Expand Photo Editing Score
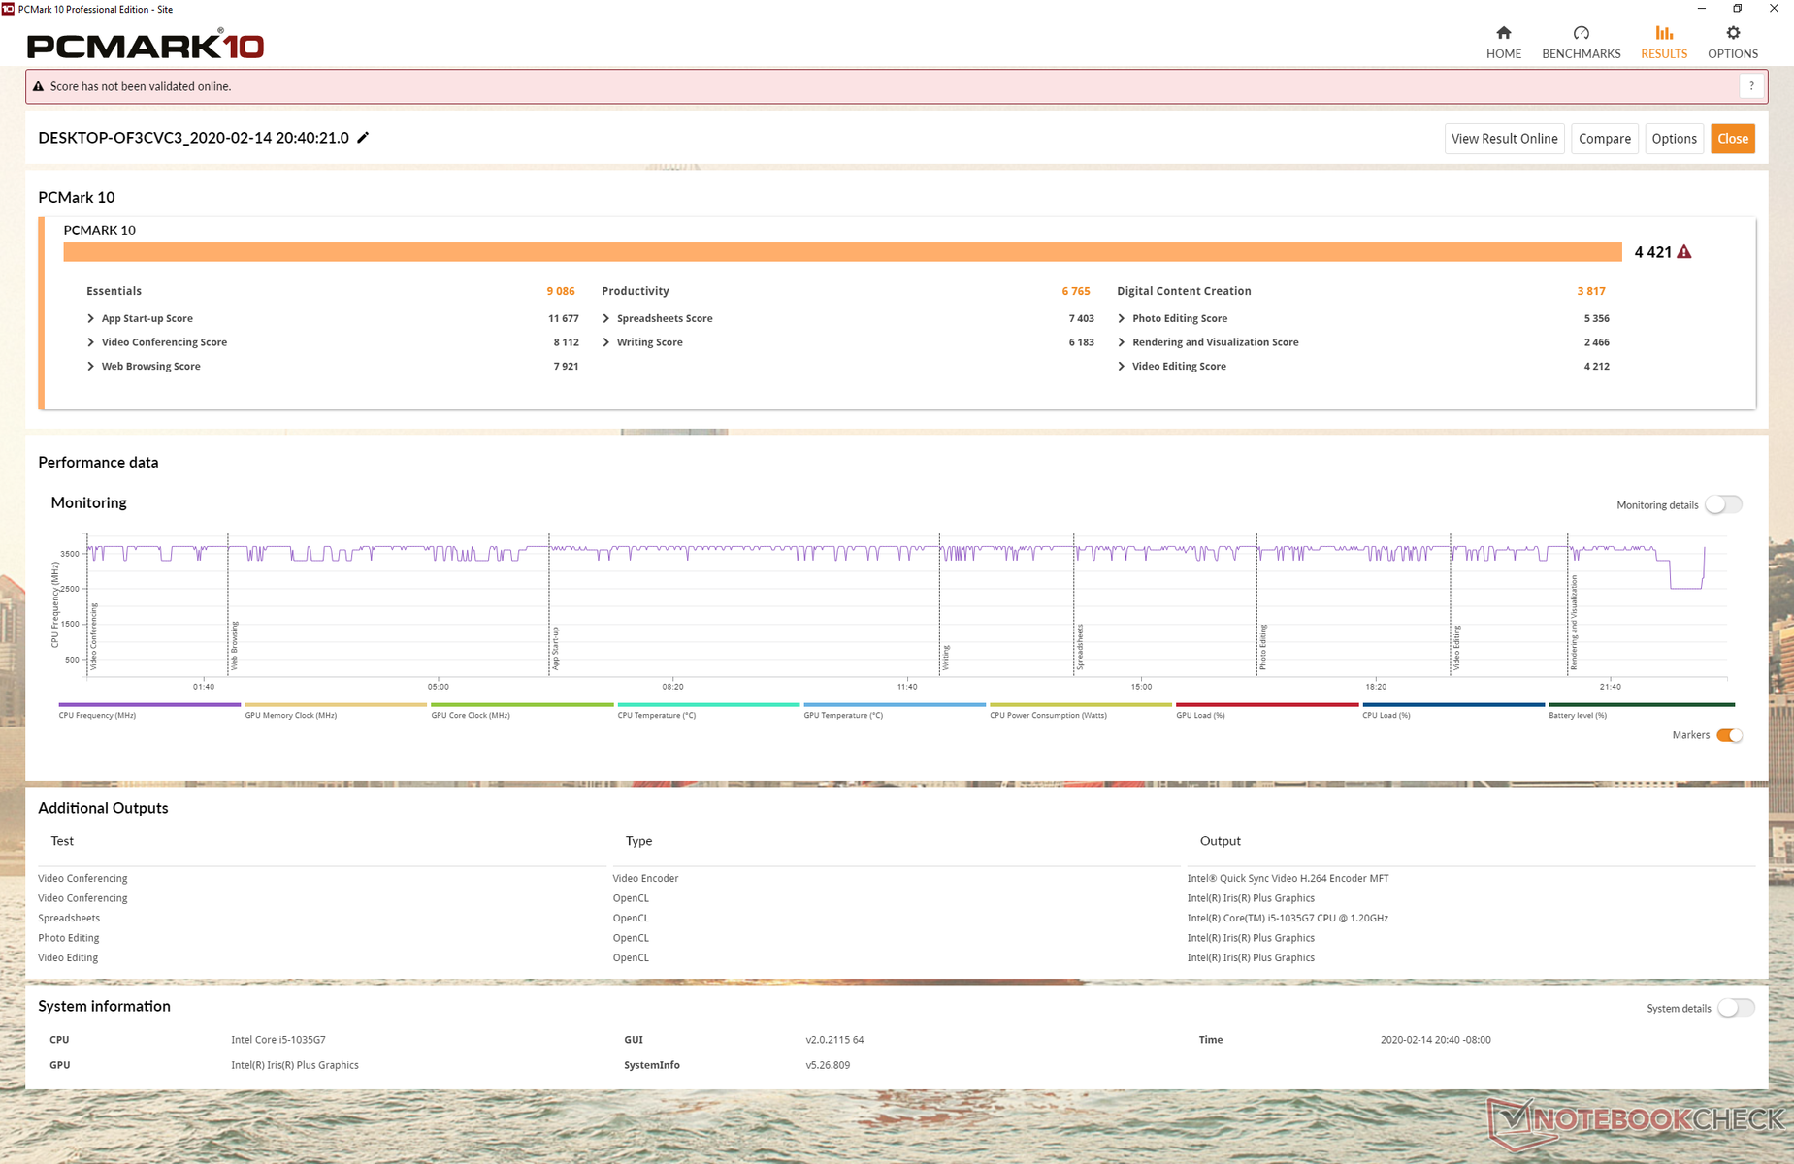Image resolution: width=1794 pixels, height=1164 pixels. [x=1122, y=318]
